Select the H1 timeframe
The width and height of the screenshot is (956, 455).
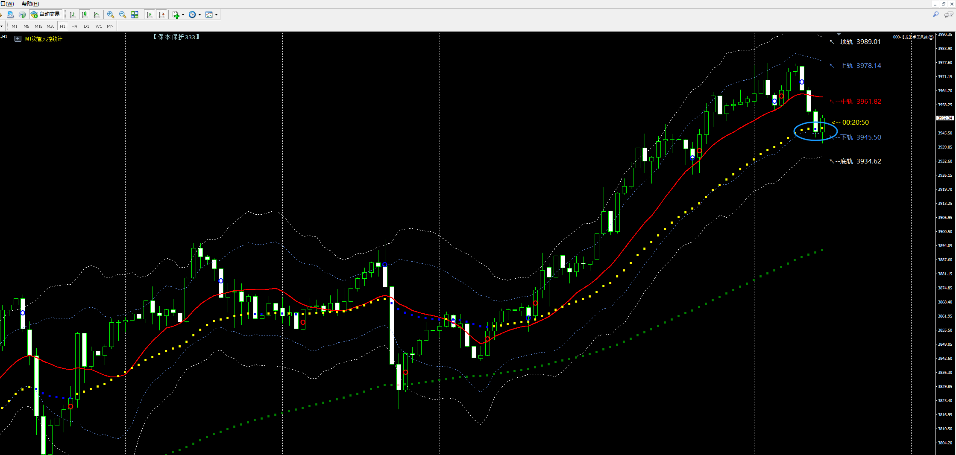tap(62, 26)
